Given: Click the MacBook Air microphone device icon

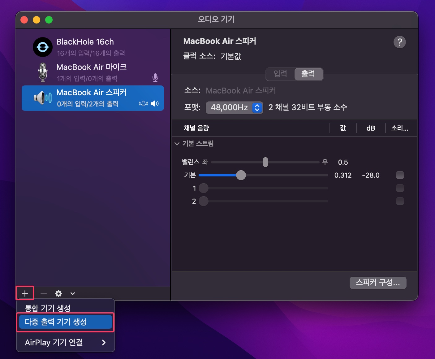Looking at the screenshot, I should pyautogui.click(x=43, y=72).
